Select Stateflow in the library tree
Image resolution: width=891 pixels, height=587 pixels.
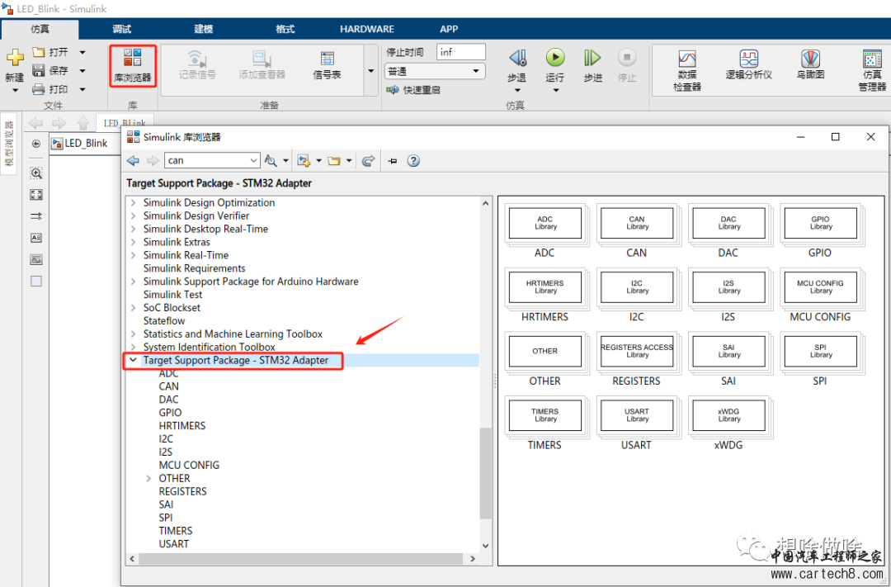[163, 321]
